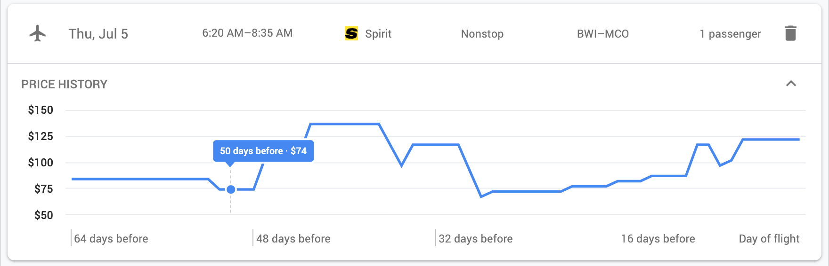Select the Nonstop label

pos(482,34)
